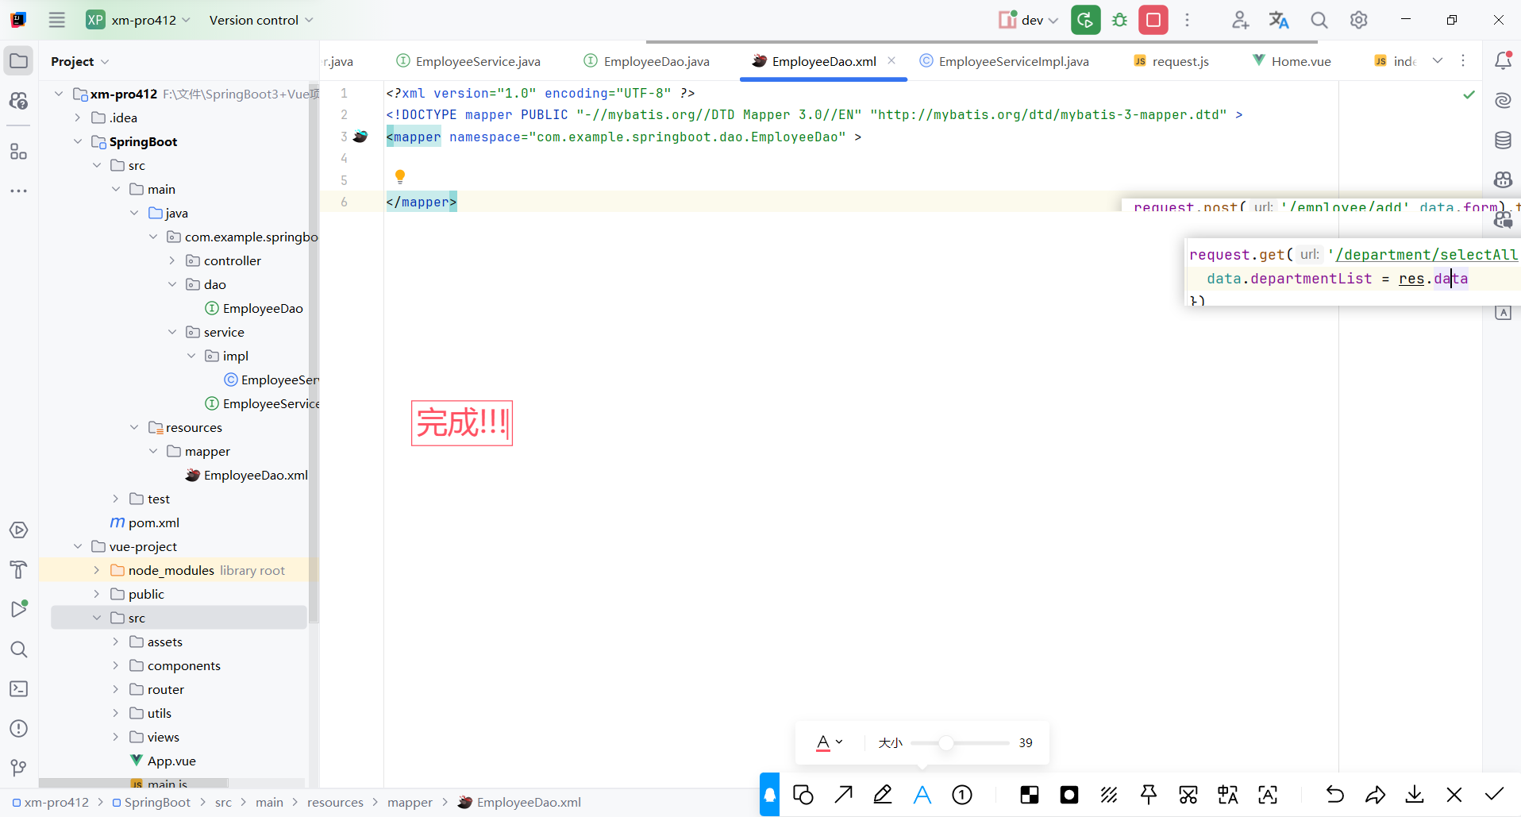Open the Terminal tool window
The width and height of the screenshot is (1521, 817).
tap(19, 689)
